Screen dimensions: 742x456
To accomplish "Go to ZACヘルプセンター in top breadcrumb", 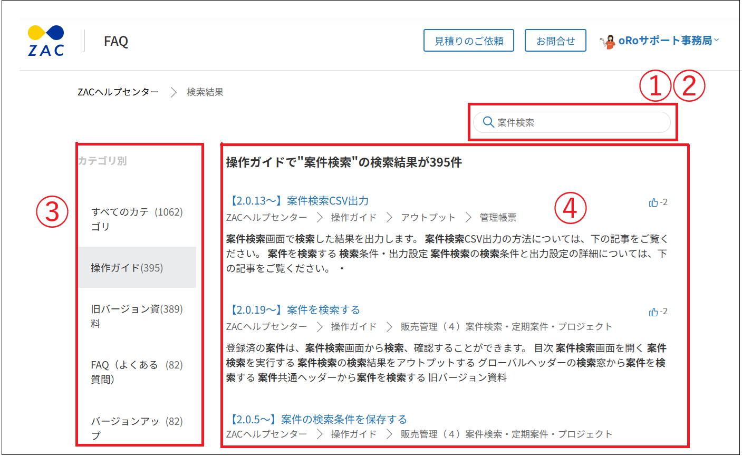I will [x=118, y=92].
